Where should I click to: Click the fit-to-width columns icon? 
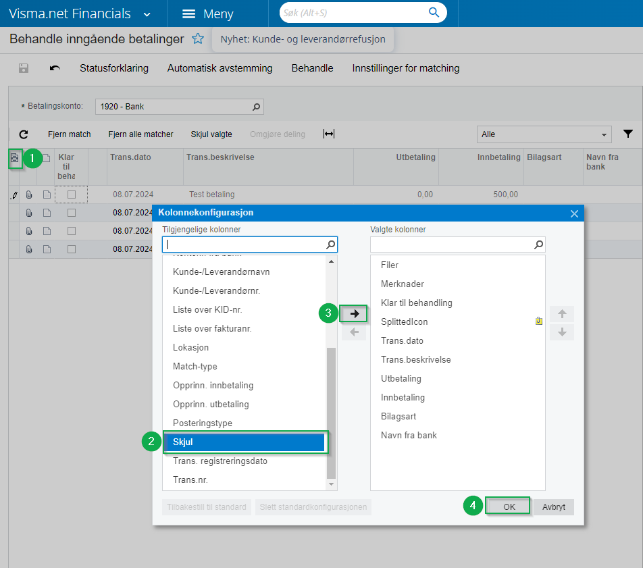click(329, 134)
